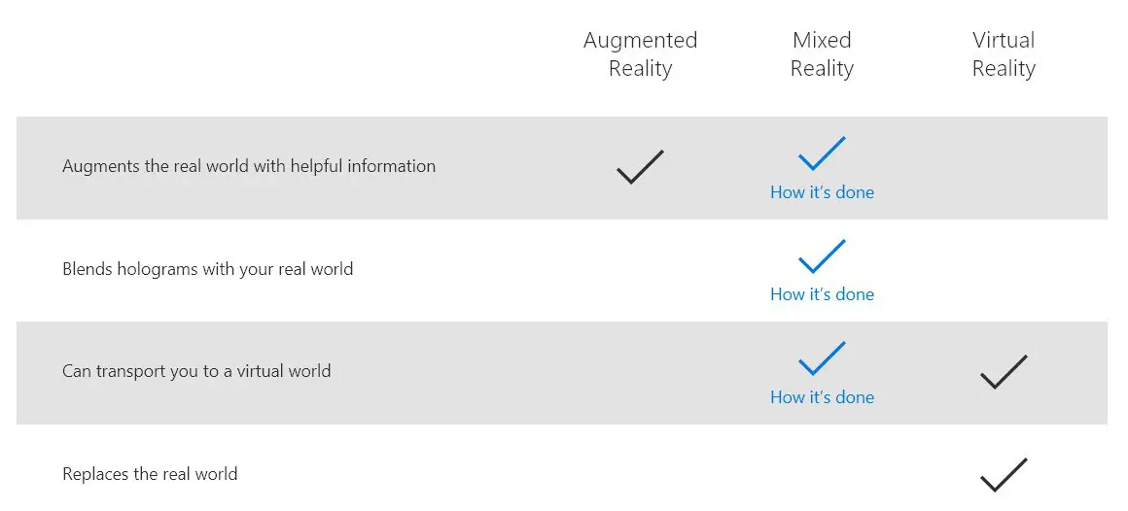Image resolution: width=1128 pixels, height=511 pixels.
Task: Click empty Augmented Reality cell in virtual world row
Action: pyautogui.click(x=640, y=372)
